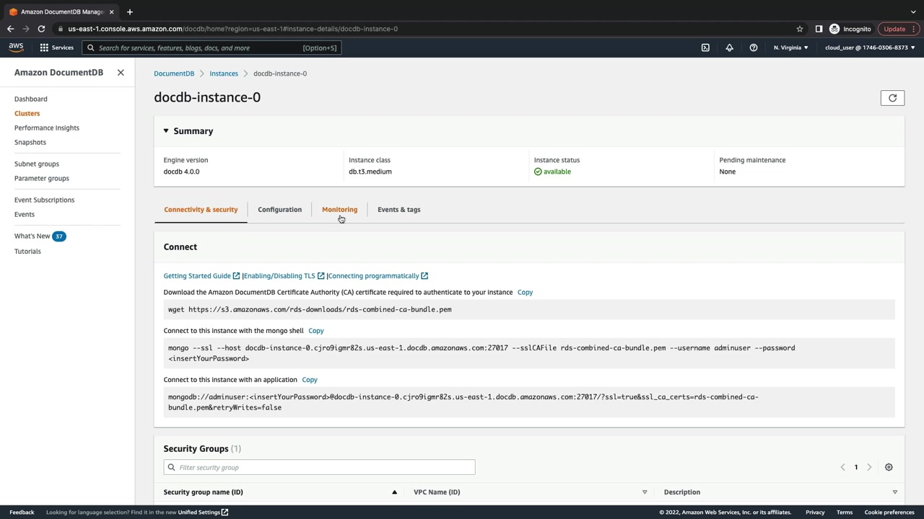Image resolution: width=924 pixels, height=519 pixels.
Task: Click the Services label in the top bar
Action: pyautogui.click(x=62, y=48)
